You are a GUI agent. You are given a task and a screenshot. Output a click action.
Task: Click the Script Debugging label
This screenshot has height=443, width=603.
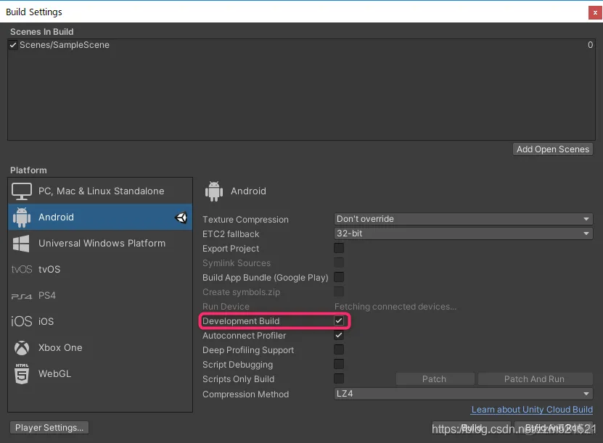pyautogui.click(x=238, y=365)
